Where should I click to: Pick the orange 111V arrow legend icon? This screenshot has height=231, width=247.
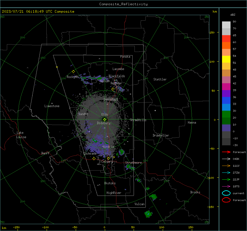226,166
